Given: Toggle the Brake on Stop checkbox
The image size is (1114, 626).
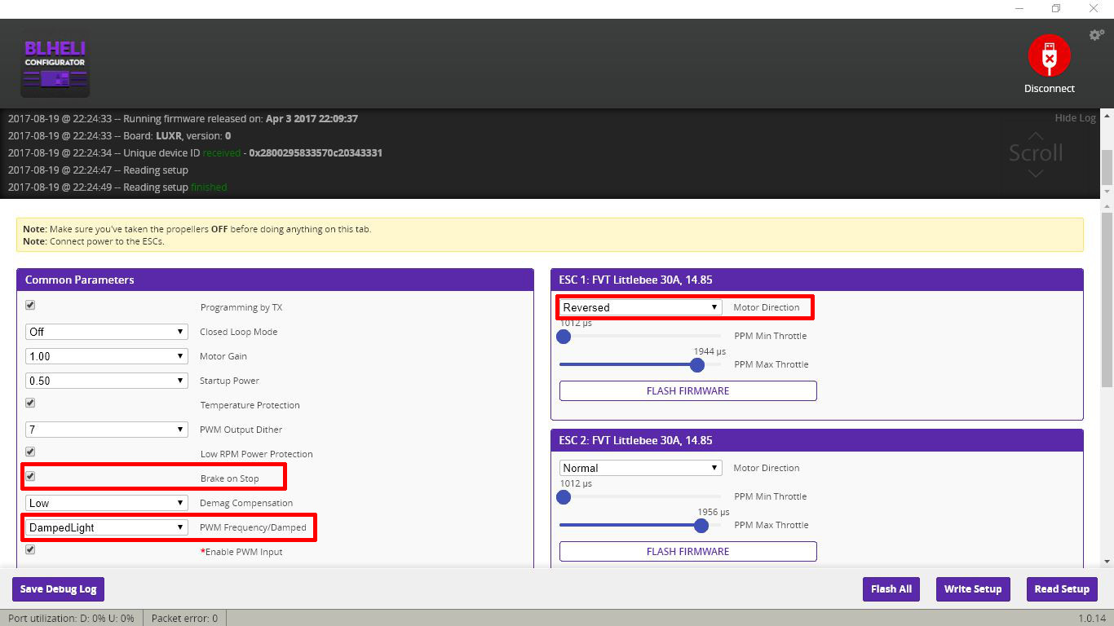Looking at the screenshot, I should click(30, 476).
